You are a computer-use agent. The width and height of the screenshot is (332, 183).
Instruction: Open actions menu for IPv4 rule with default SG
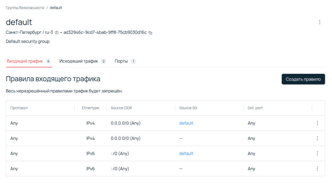317,123
